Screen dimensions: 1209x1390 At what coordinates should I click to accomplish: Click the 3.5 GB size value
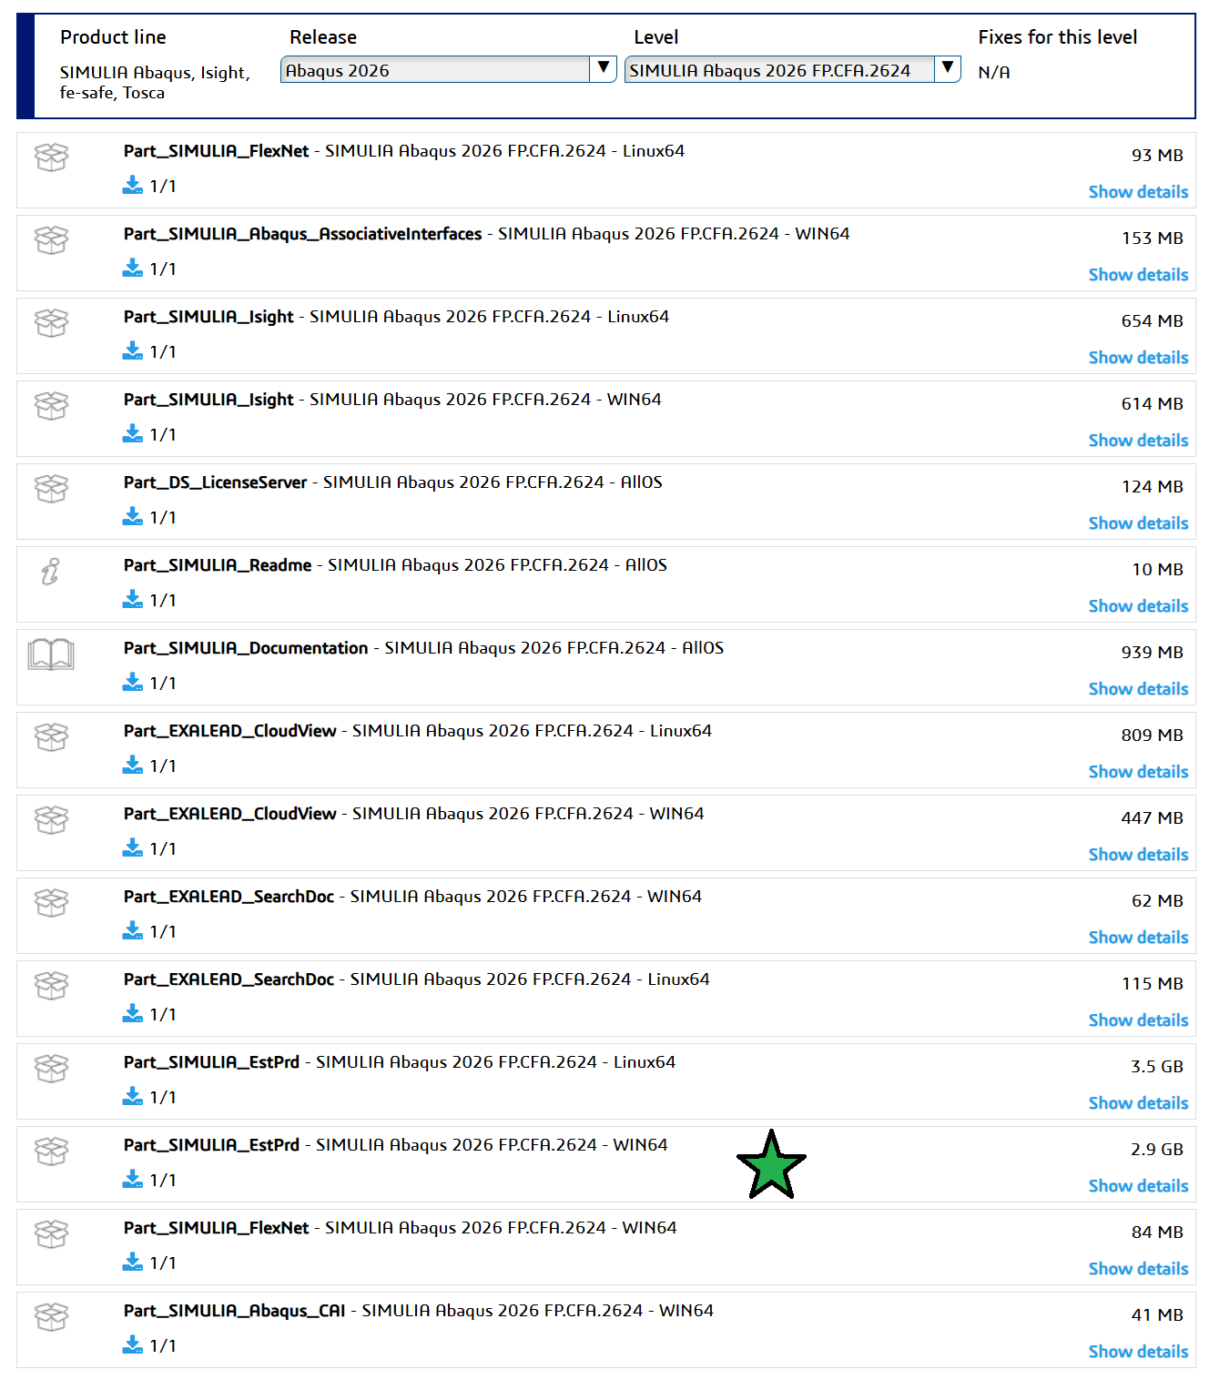coord(1157,1066)
